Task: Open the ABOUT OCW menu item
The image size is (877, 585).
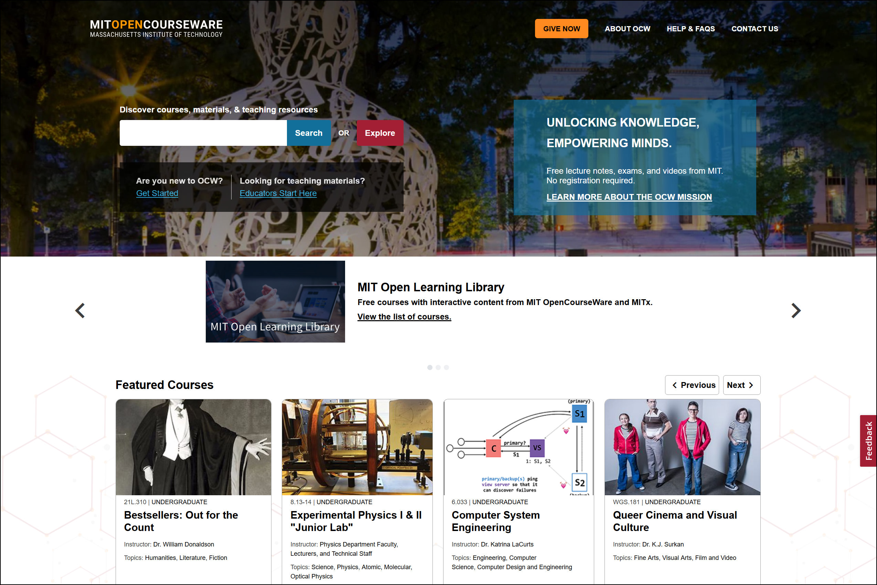Action: click(627, 29)
